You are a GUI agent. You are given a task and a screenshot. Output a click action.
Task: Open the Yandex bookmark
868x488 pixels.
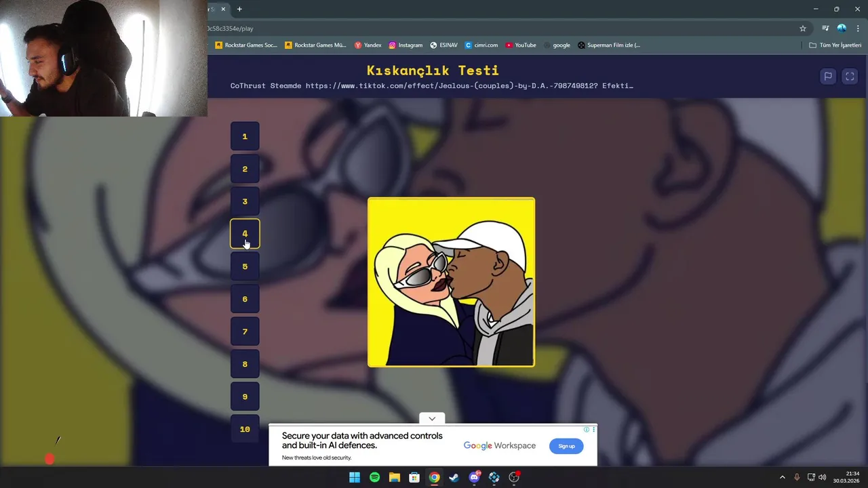(368, 45)
